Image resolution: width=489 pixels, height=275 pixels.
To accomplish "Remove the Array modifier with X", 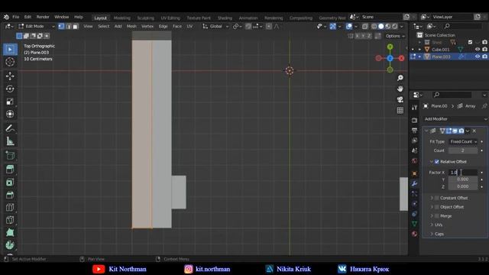I will pyautogui.click(x=474, y=131).
